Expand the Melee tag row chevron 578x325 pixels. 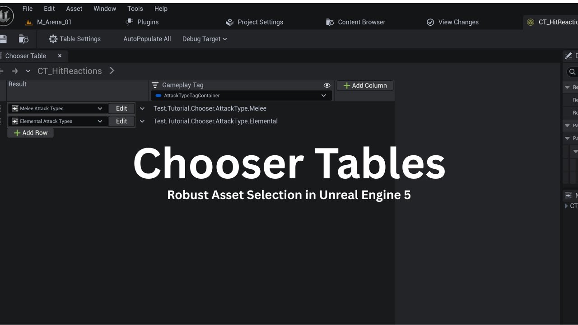coord(142,108)
